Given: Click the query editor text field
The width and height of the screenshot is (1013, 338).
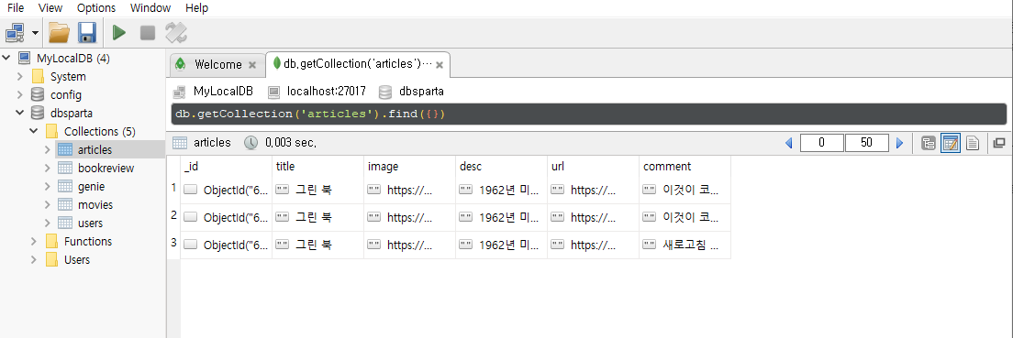Looking at the screenshot, I should [588, 114].
